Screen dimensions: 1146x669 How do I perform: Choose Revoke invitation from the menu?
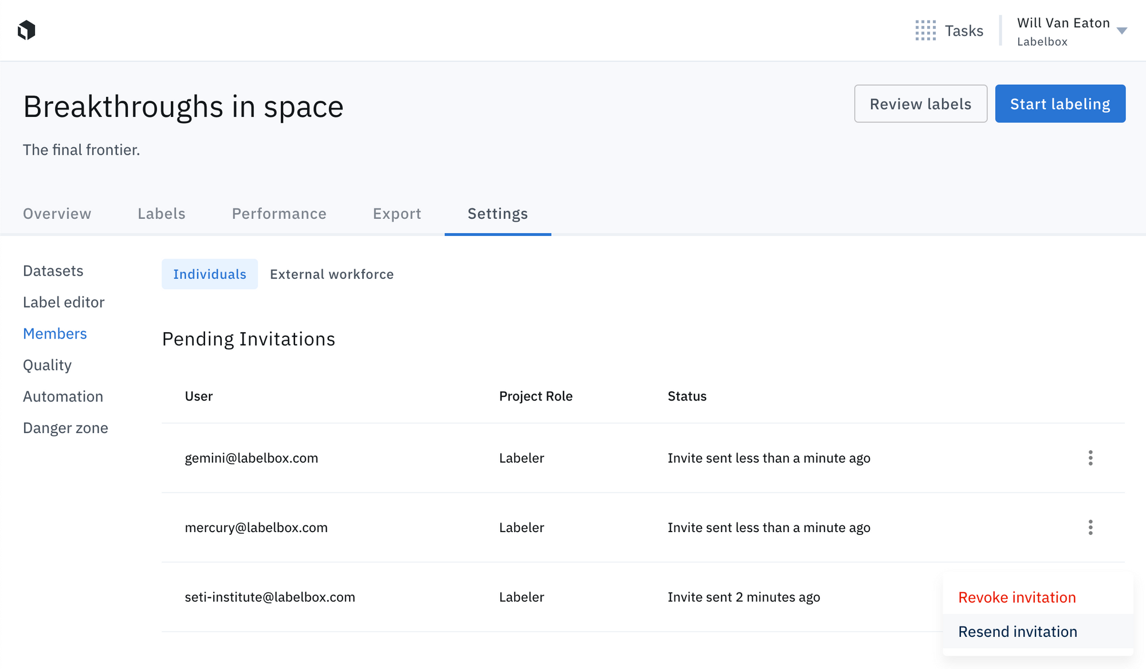click(x=1038, y=597)
